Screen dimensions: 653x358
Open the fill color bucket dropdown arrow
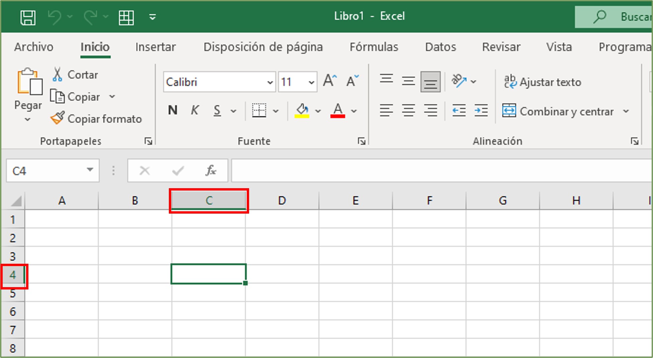[318, 110]
